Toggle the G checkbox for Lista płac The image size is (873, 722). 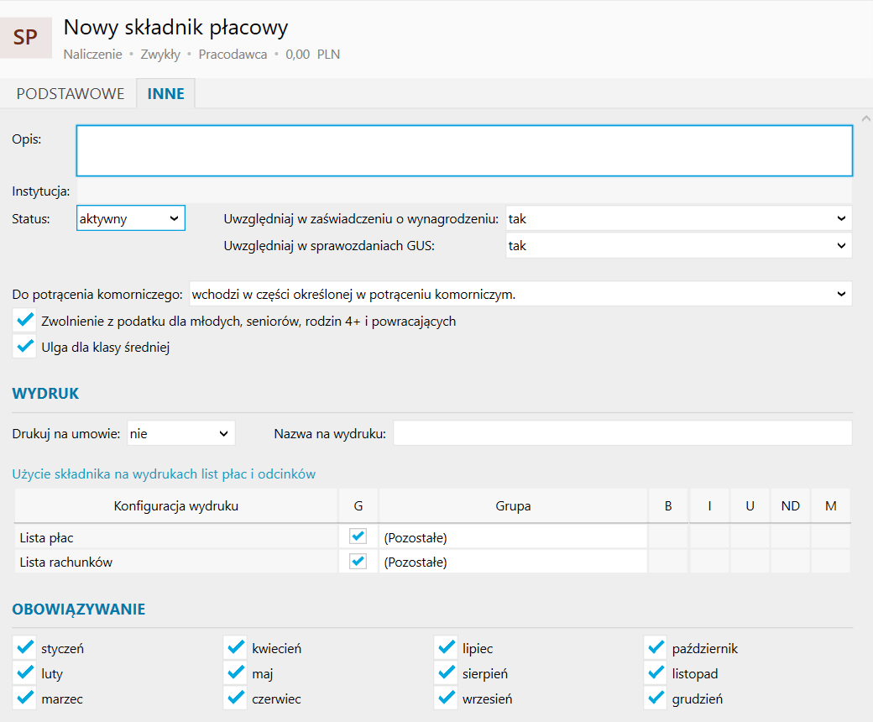coord(358,536)
